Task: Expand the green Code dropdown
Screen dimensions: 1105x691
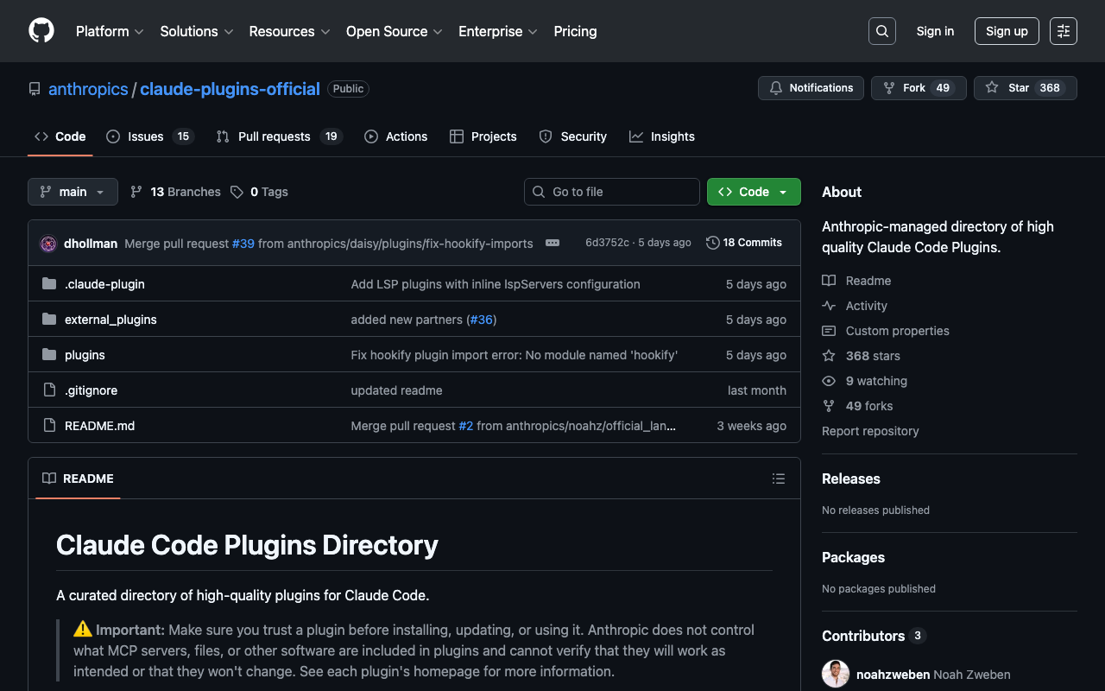Action: pos(753,192)
